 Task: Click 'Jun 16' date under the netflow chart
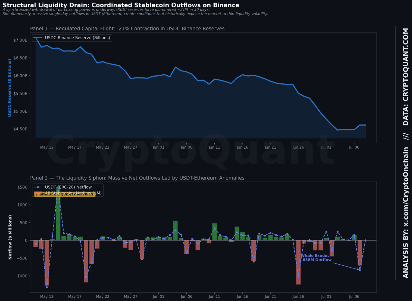(242, 297)
